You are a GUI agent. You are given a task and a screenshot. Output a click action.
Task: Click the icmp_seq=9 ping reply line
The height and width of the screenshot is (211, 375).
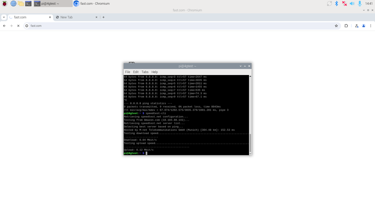(165, 97)
